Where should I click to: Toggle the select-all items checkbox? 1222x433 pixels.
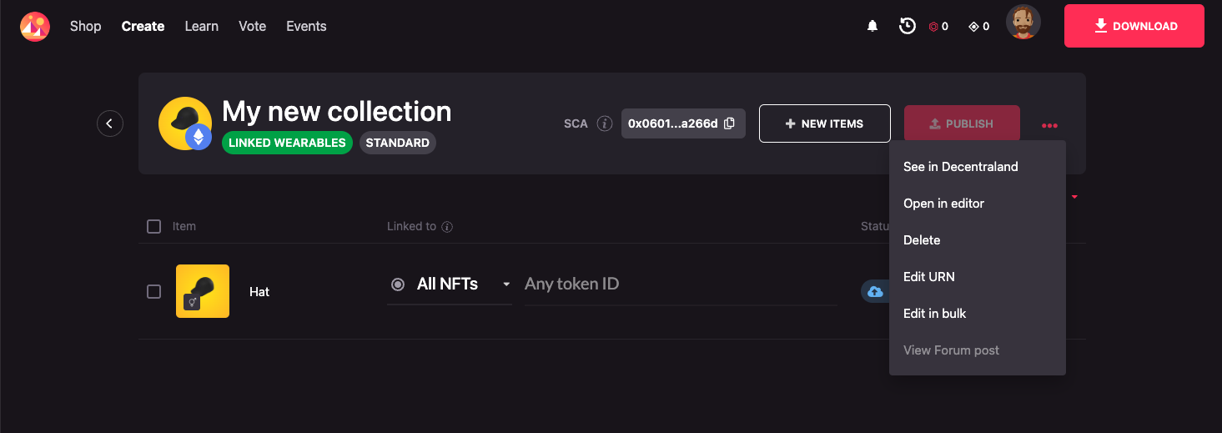pos(153,226)
